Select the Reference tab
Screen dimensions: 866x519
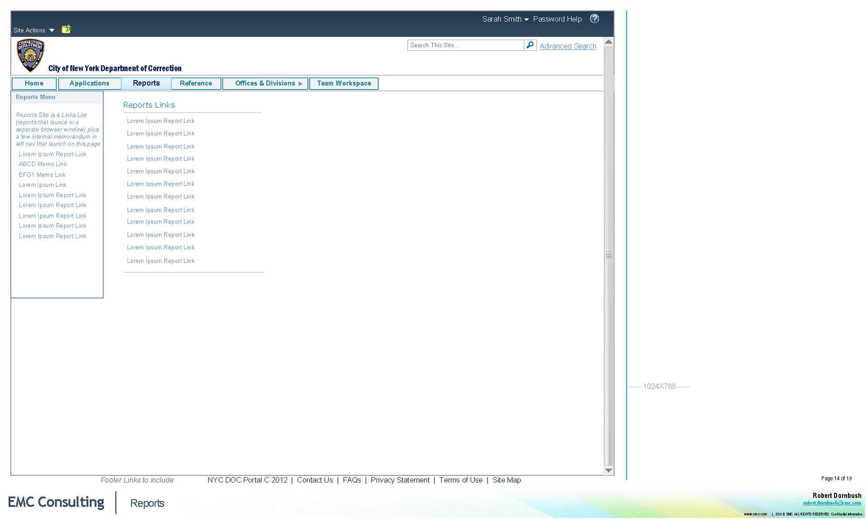click(x=196, y=83)
